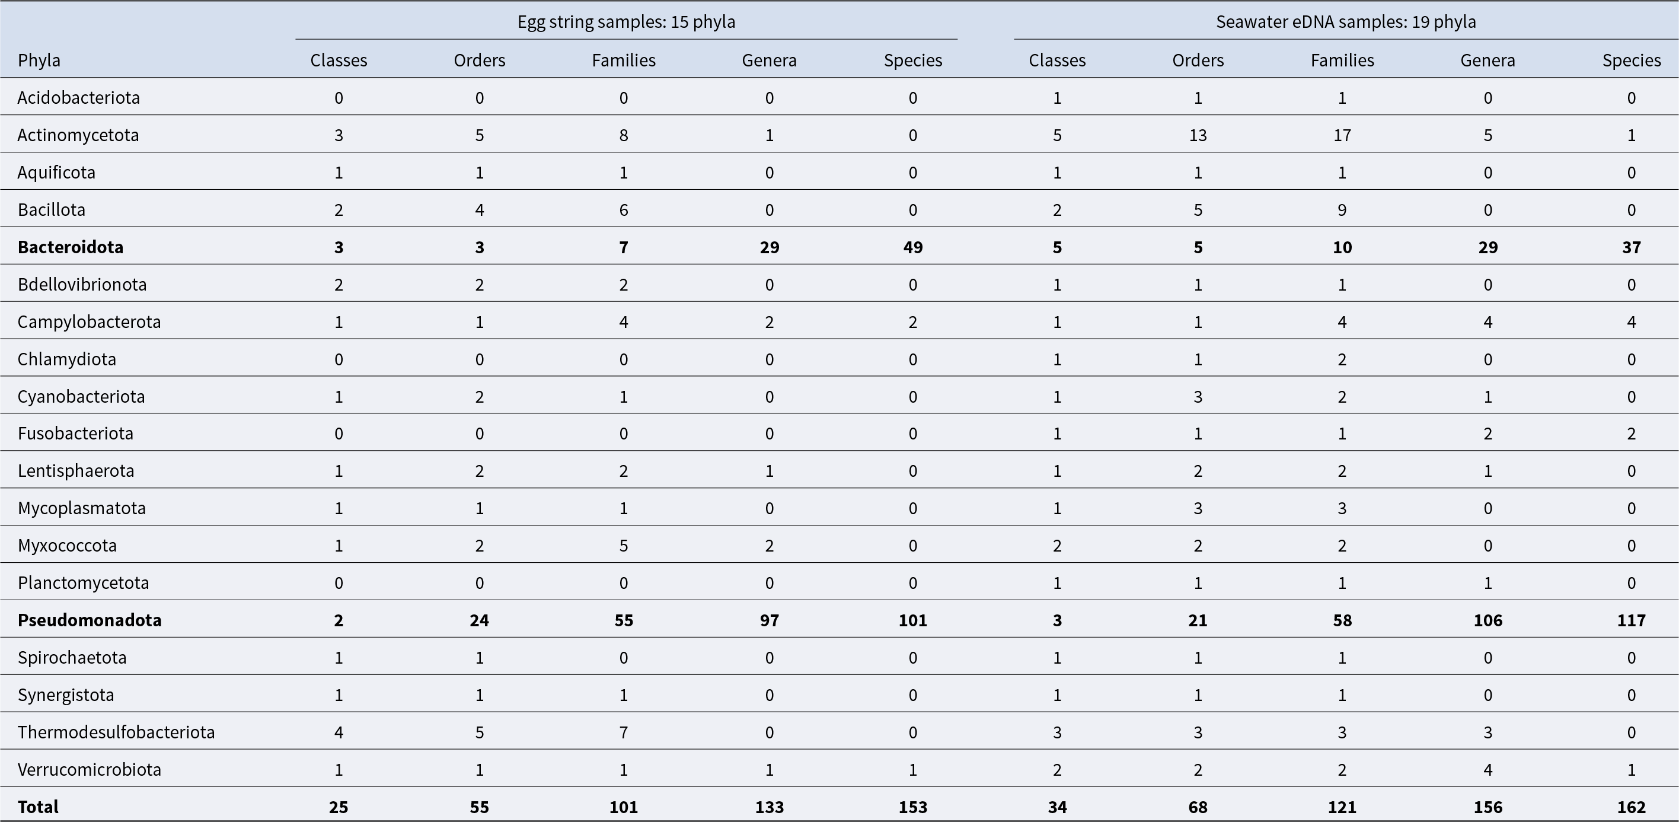Viewport: 1679px width, 822px height.
Task: Select the Planctomycetota row label
Action: (x=84, y=583)
